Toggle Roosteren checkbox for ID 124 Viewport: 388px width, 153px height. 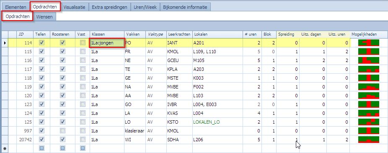[x=62, y=113]
